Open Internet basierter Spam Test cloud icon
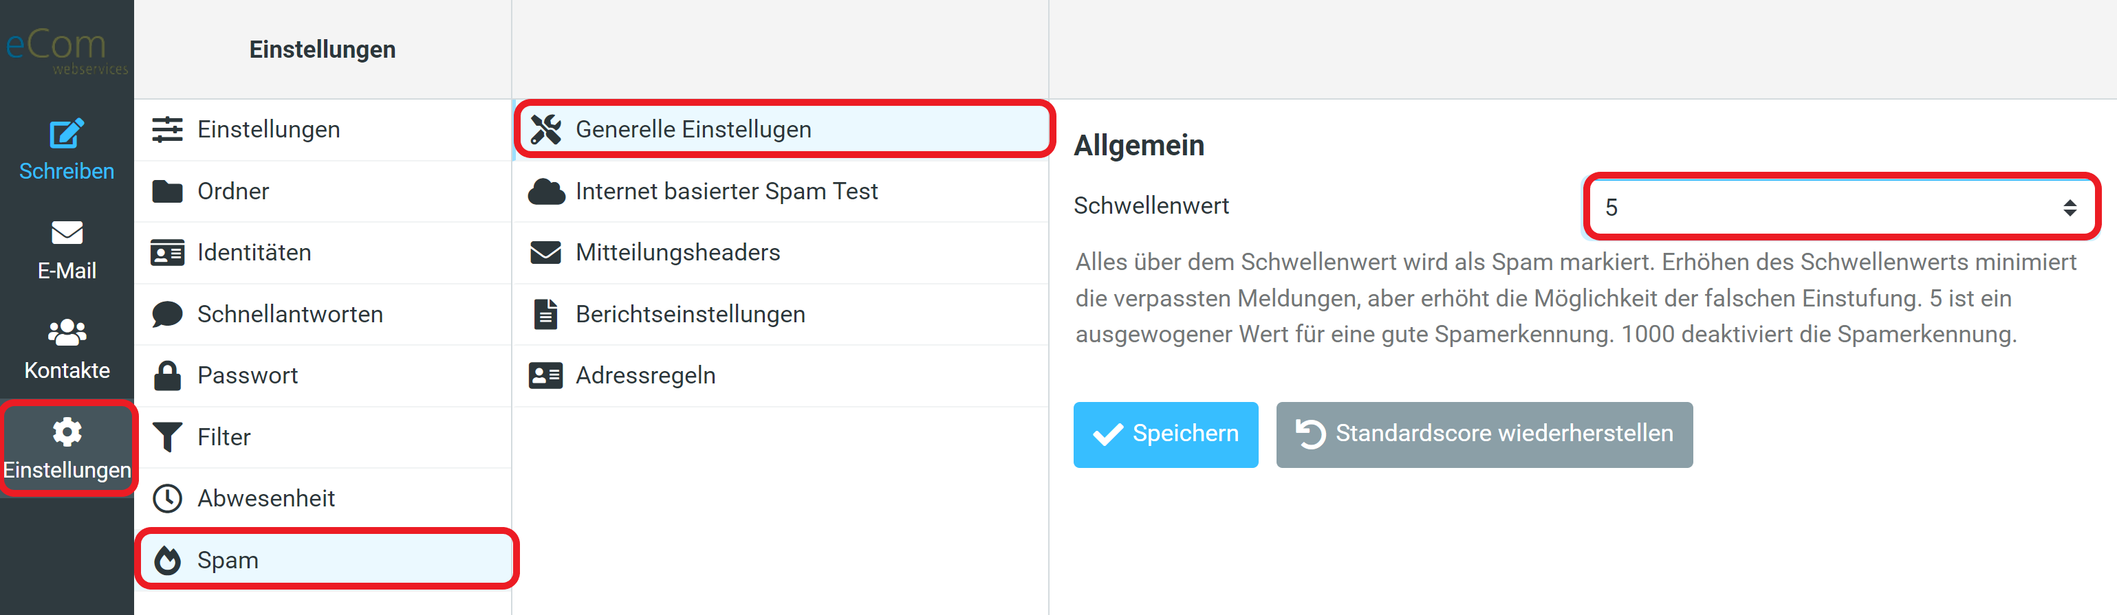Screen dimensions: 2117x615 [x=547, y=190]
